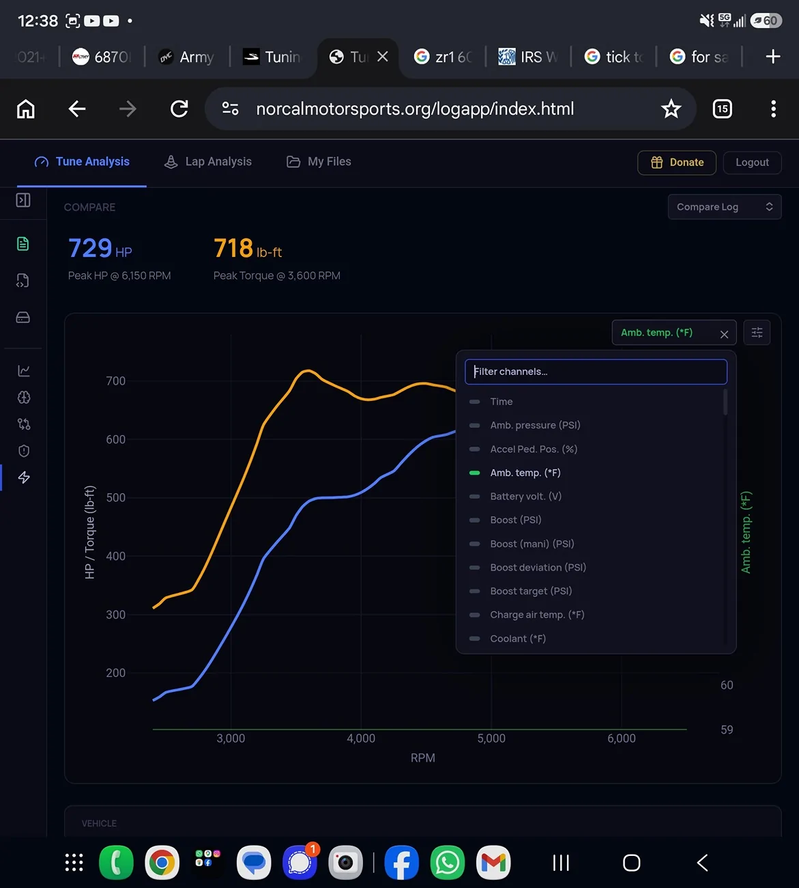Open the code file icon in sidebar
The image size is (799, 888).
pyautogui.click(x=23, y=281)
